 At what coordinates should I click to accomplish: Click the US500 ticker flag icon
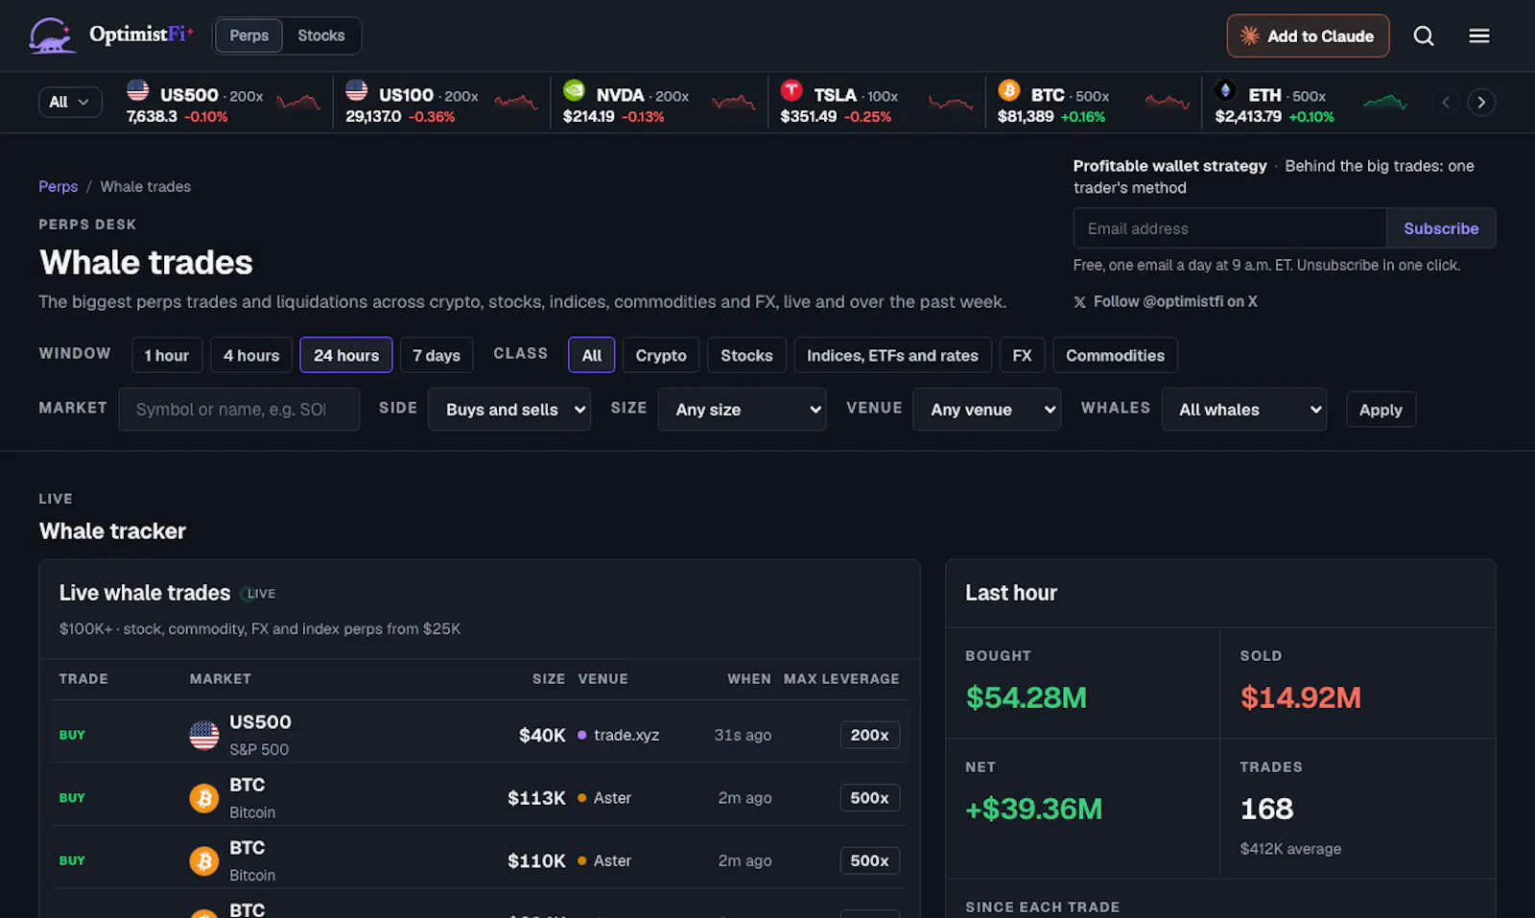click(x=138, y=90)
